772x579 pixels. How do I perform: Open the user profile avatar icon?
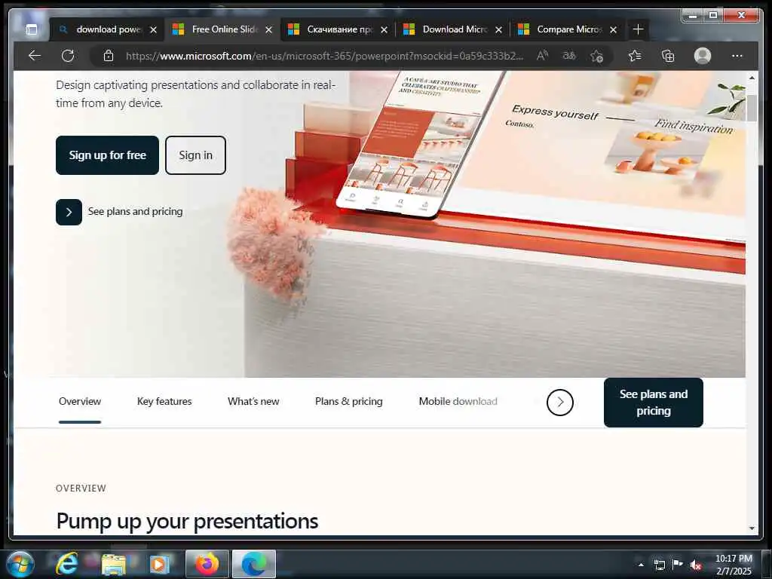point(703,56)
